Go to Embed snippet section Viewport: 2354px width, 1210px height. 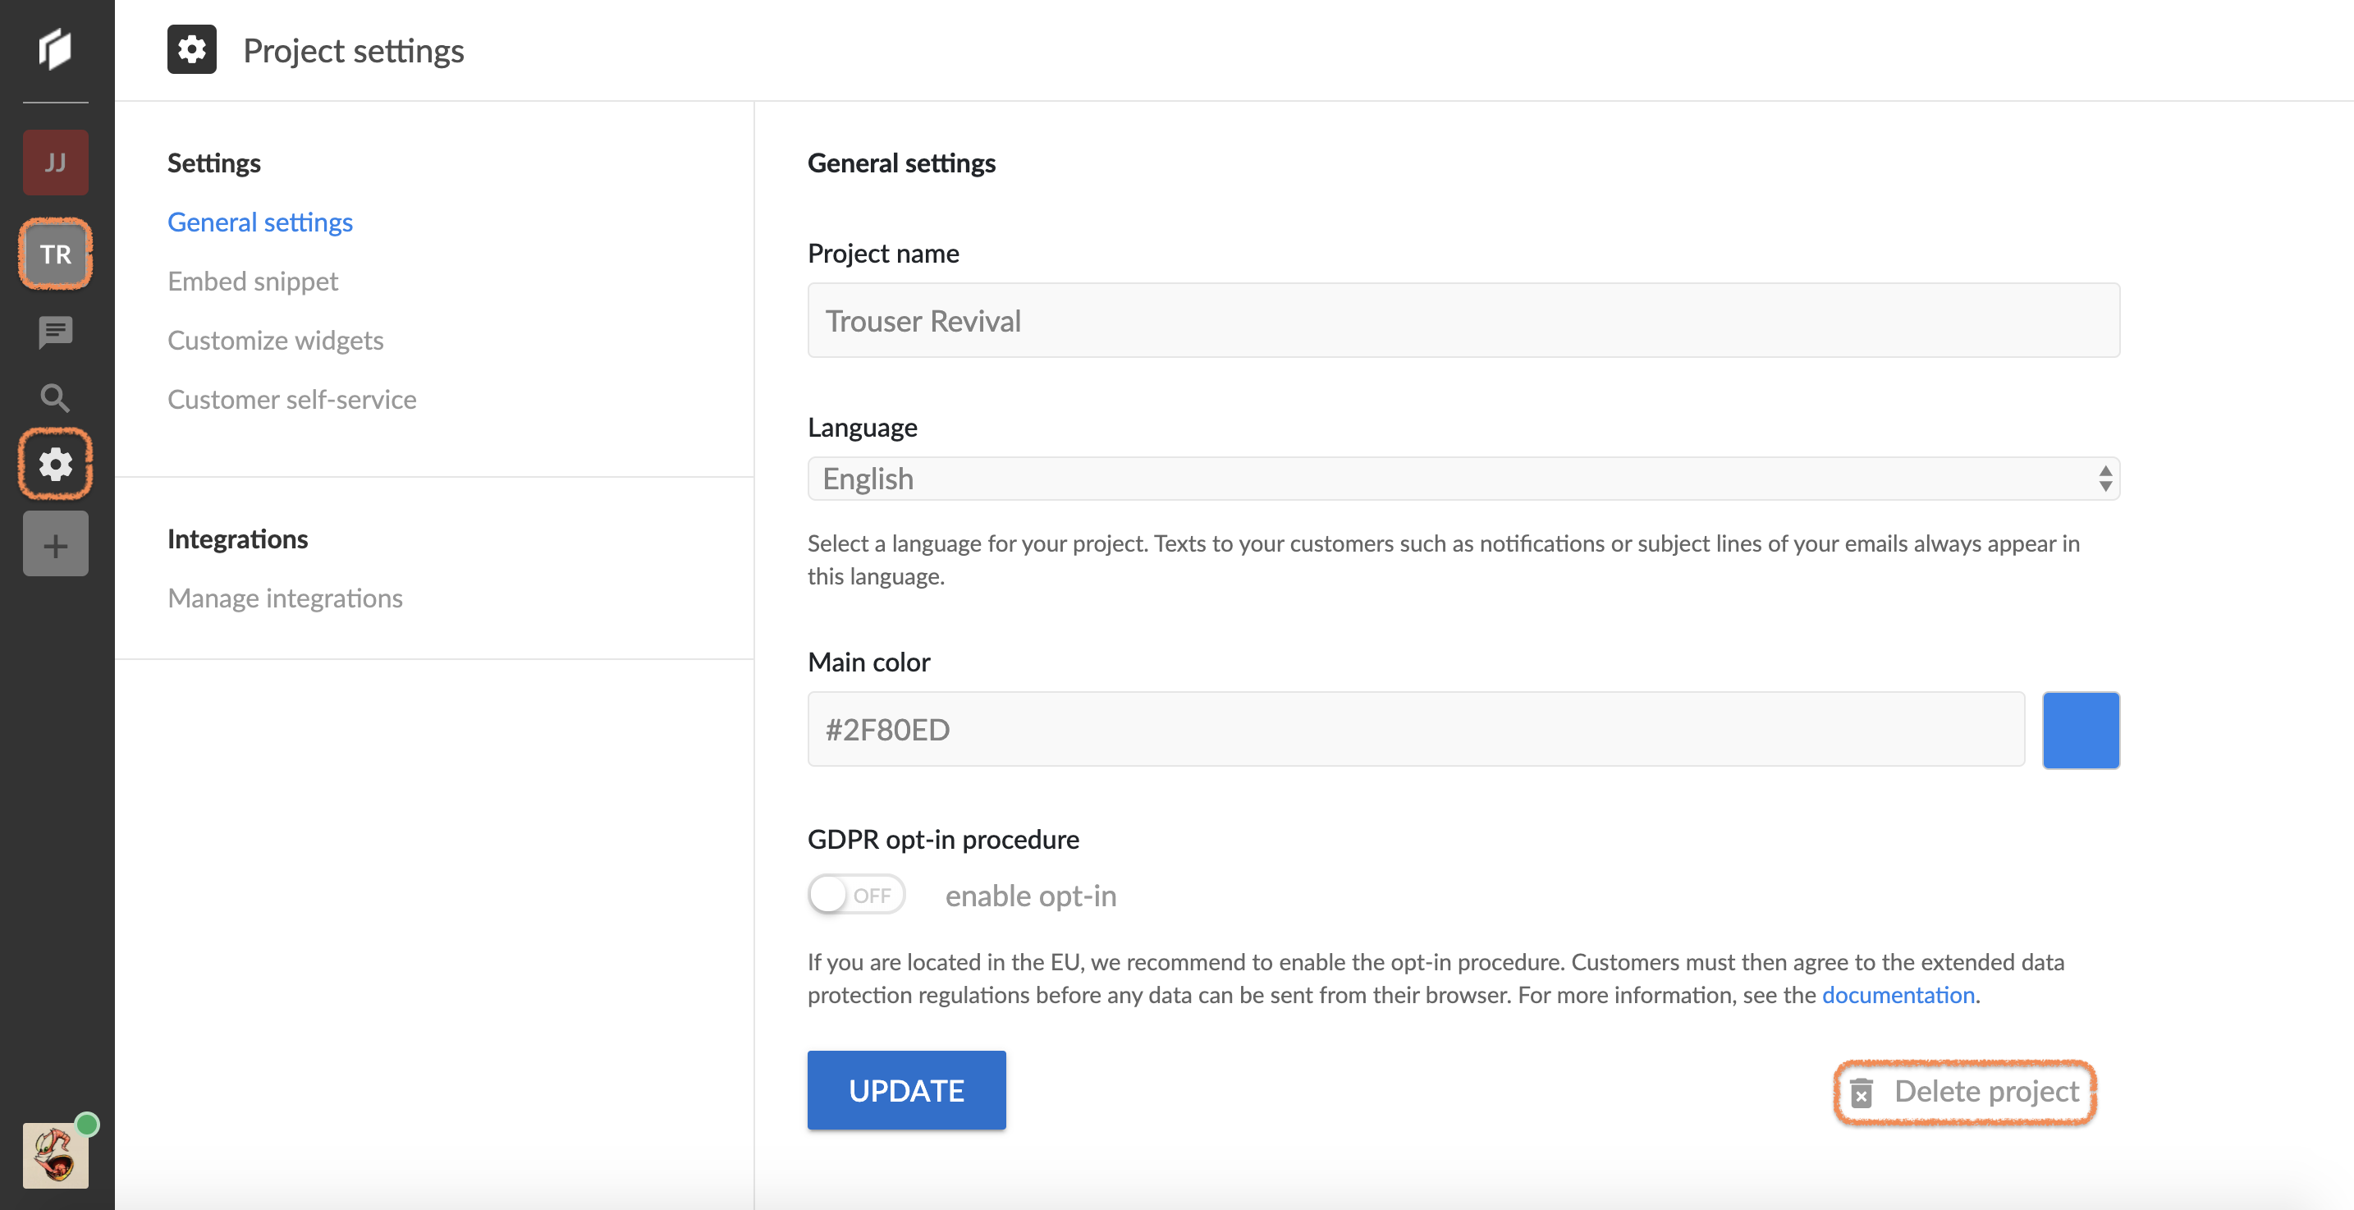coord(252,282)
